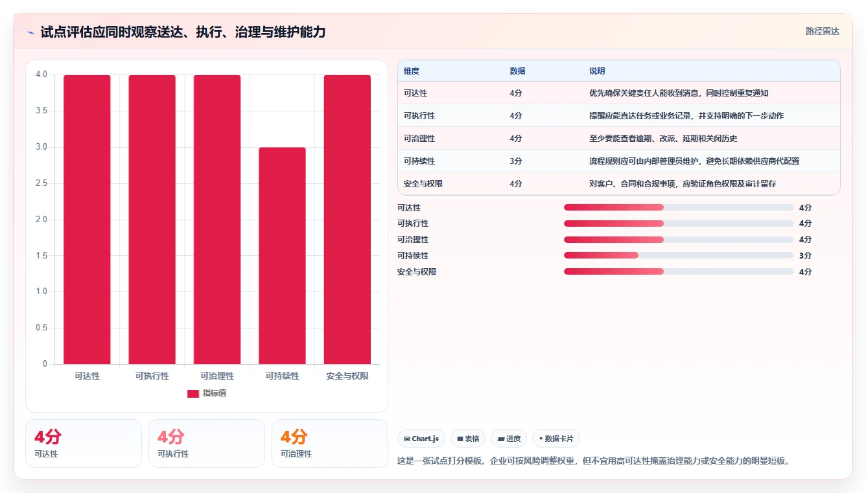Select the 安全与权限 bar in the chart
The height and width of the screenshot is (493, 866).
[347, 220]
